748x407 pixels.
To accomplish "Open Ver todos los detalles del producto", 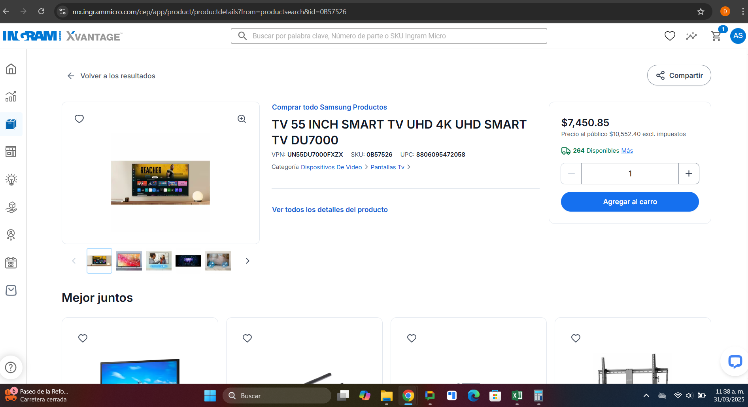I will 330,210.
